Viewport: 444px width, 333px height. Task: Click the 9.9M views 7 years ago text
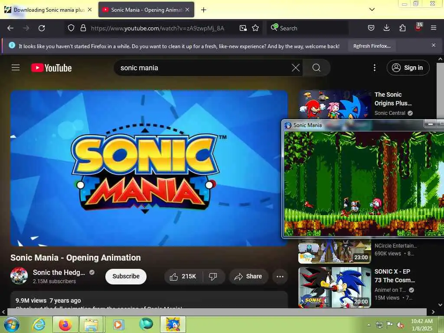(x=48, y=300)
